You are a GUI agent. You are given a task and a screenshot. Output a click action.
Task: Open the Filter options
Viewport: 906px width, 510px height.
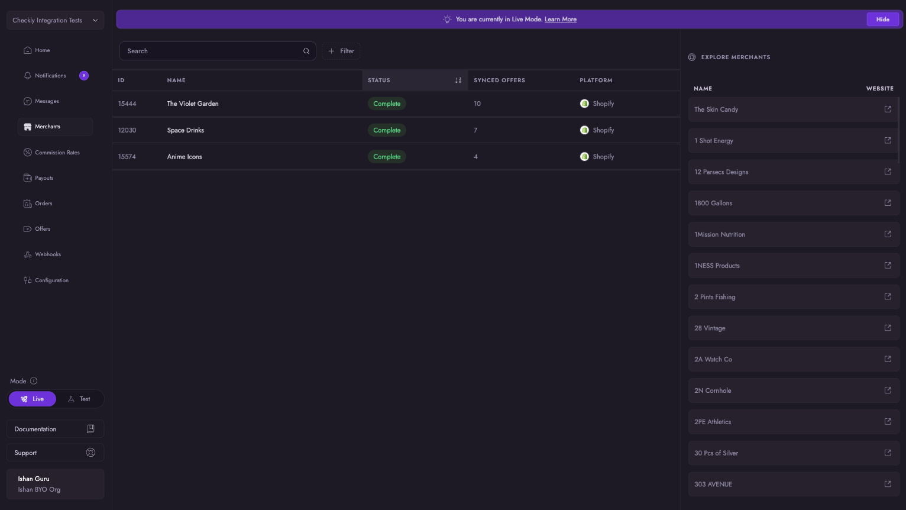[341, 51]
